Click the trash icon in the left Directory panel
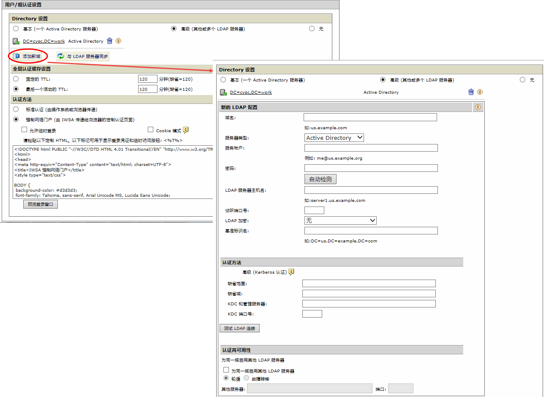 (x=110, y=41)
